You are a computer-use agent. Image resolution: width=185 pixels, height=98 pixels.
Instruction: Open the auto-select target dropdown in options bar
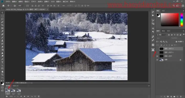point(21,6)
